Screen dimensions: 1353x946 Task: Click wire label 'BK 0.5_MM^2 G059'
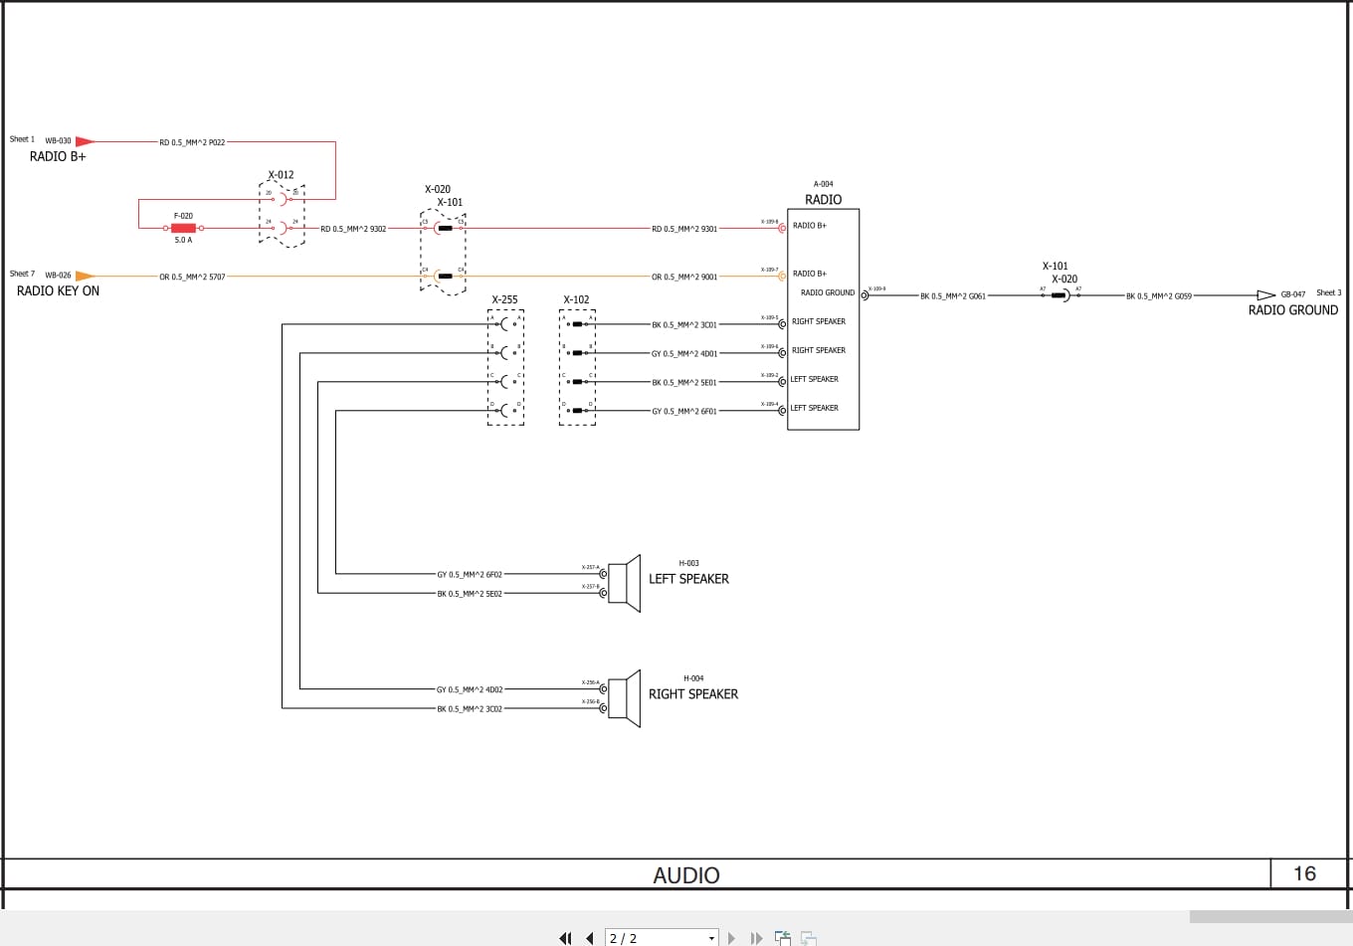[x=1159, y=296]
